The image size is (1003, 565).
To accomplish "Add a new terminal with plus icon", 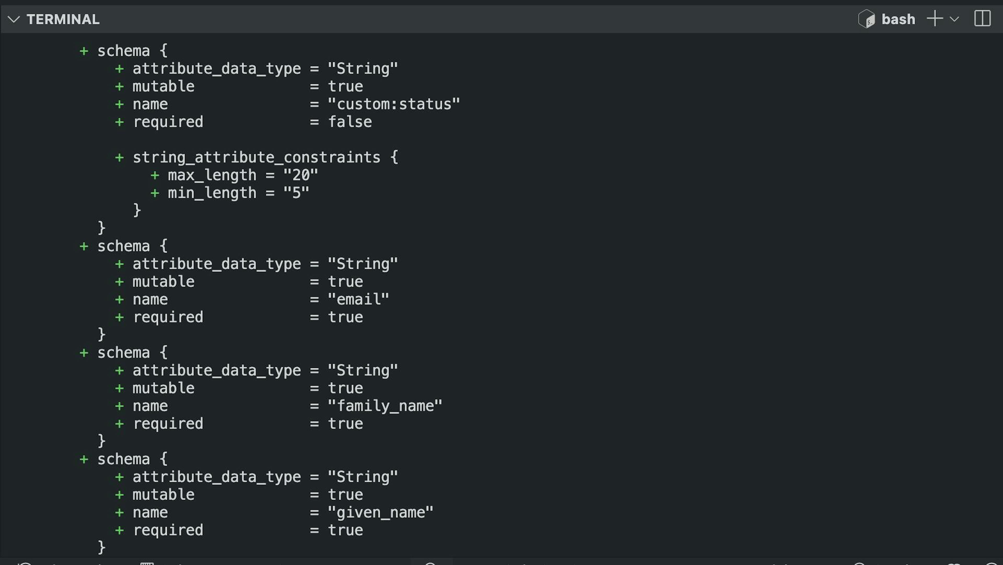I will [x=935, y=19].
